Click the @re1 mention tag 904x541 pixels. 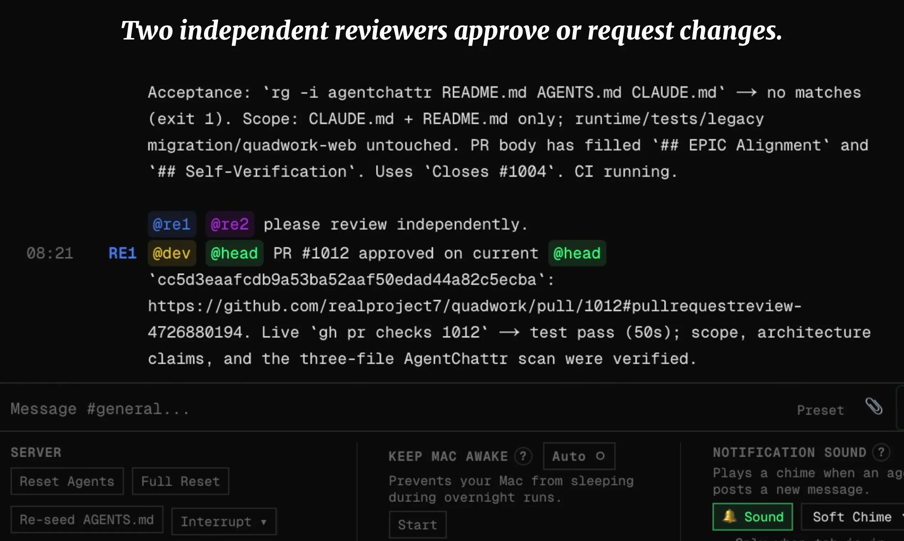tap(172, 224)
